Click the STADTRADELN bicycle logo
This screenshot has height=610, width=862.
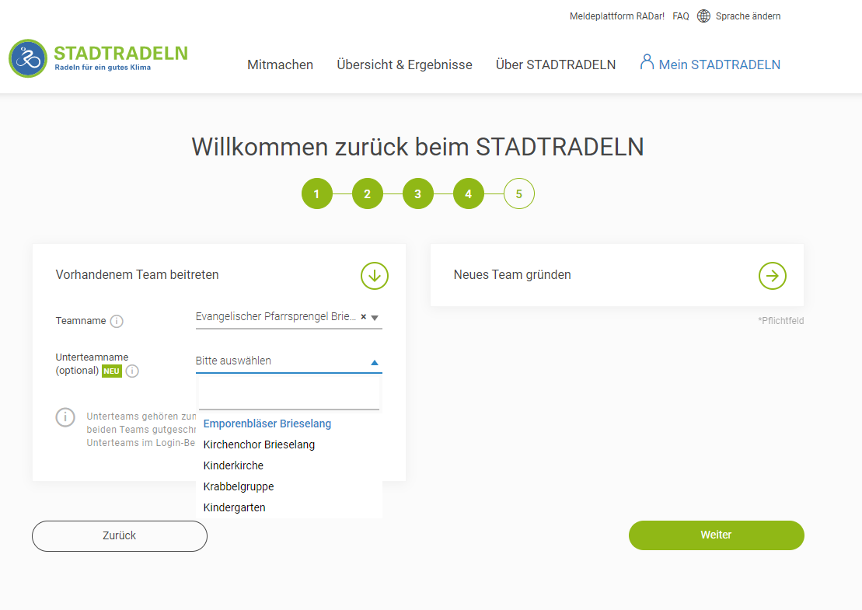tap(28, 58)
